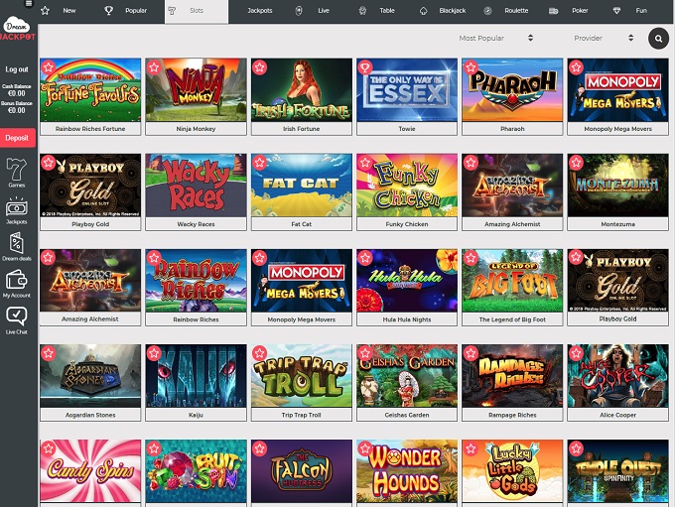Expand the Most Popular sort dropdown
Image resolution: width=675 pixels, height=507 pixels.
click(496, 38)
